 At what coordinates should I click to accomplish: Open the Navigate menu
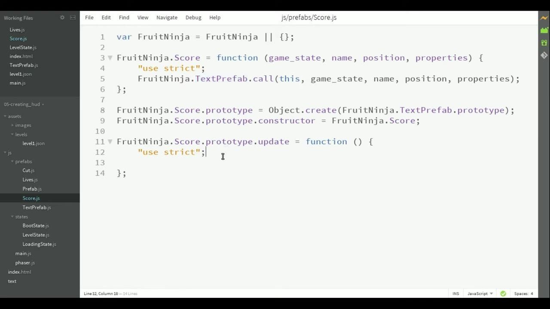click(167, 18)
